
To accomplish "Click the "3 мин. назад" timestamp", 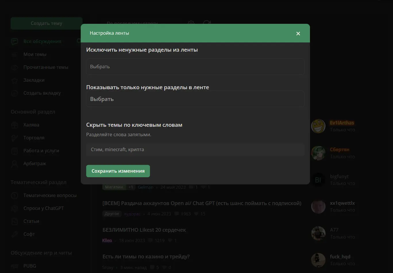I will (133, 268).
